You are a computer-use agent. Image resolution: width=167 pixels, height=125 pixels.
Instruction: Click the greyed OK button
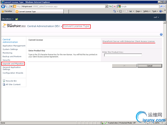pyautogui.click(x=124, y=66)
